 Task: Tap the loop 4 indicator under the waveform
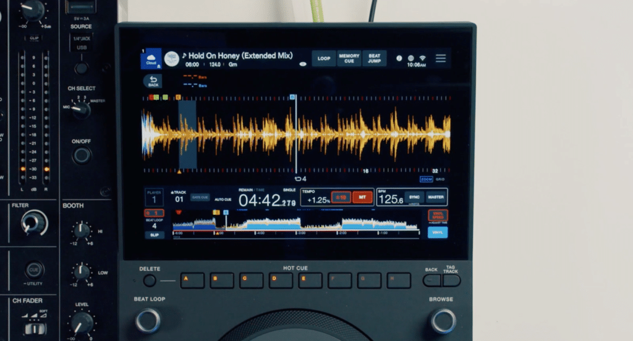coord(301,179)
